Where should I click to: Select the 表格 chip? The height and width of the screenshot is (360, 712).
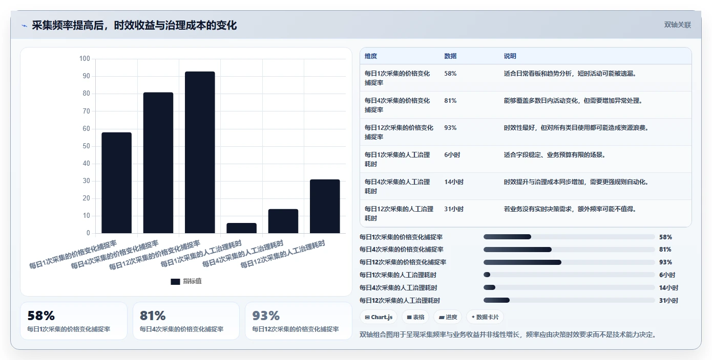415,317
